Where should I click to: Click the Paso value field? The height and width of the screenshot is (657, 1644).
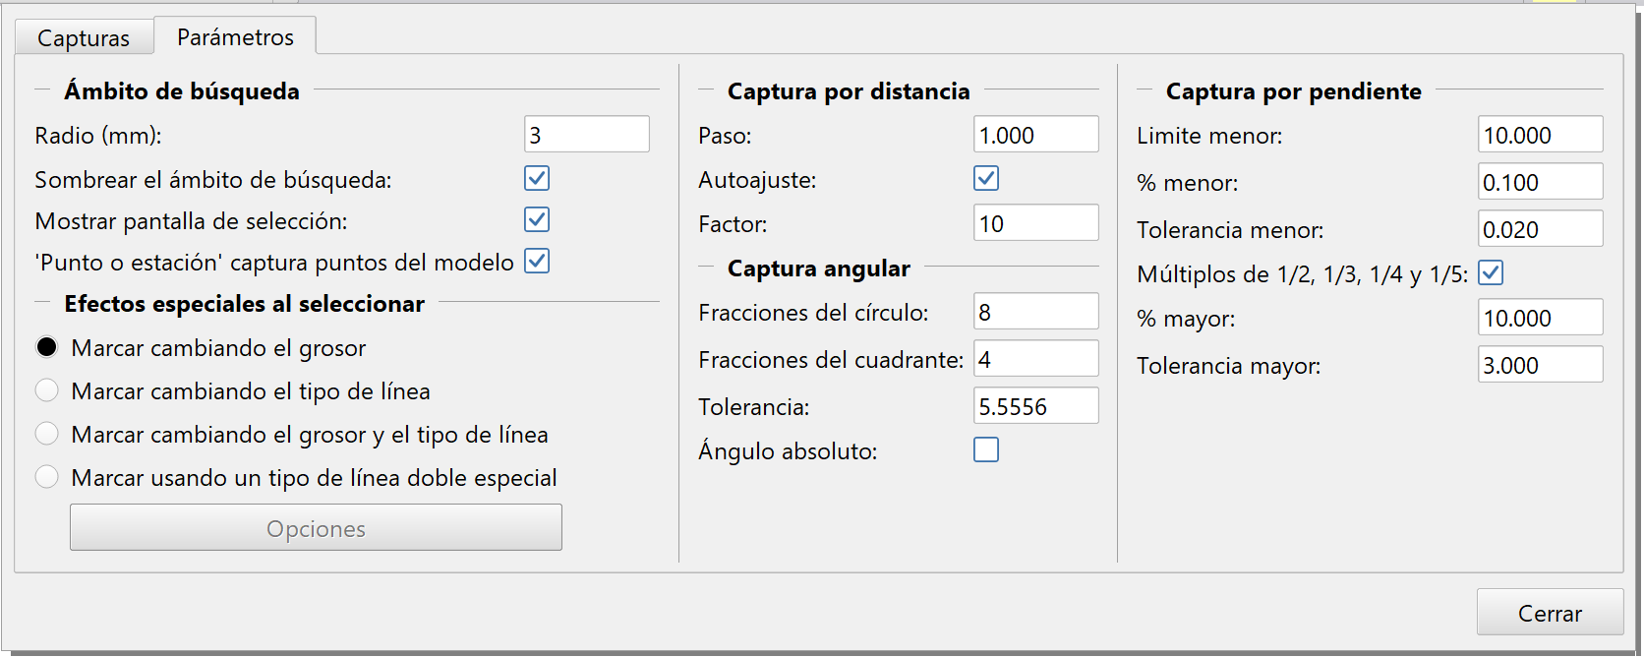pyautogui.click(x=1036, y=135)
